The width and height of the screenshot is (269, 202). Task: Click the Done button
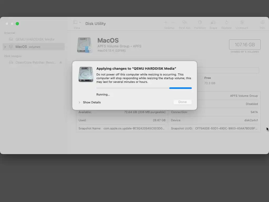(182, 102)
